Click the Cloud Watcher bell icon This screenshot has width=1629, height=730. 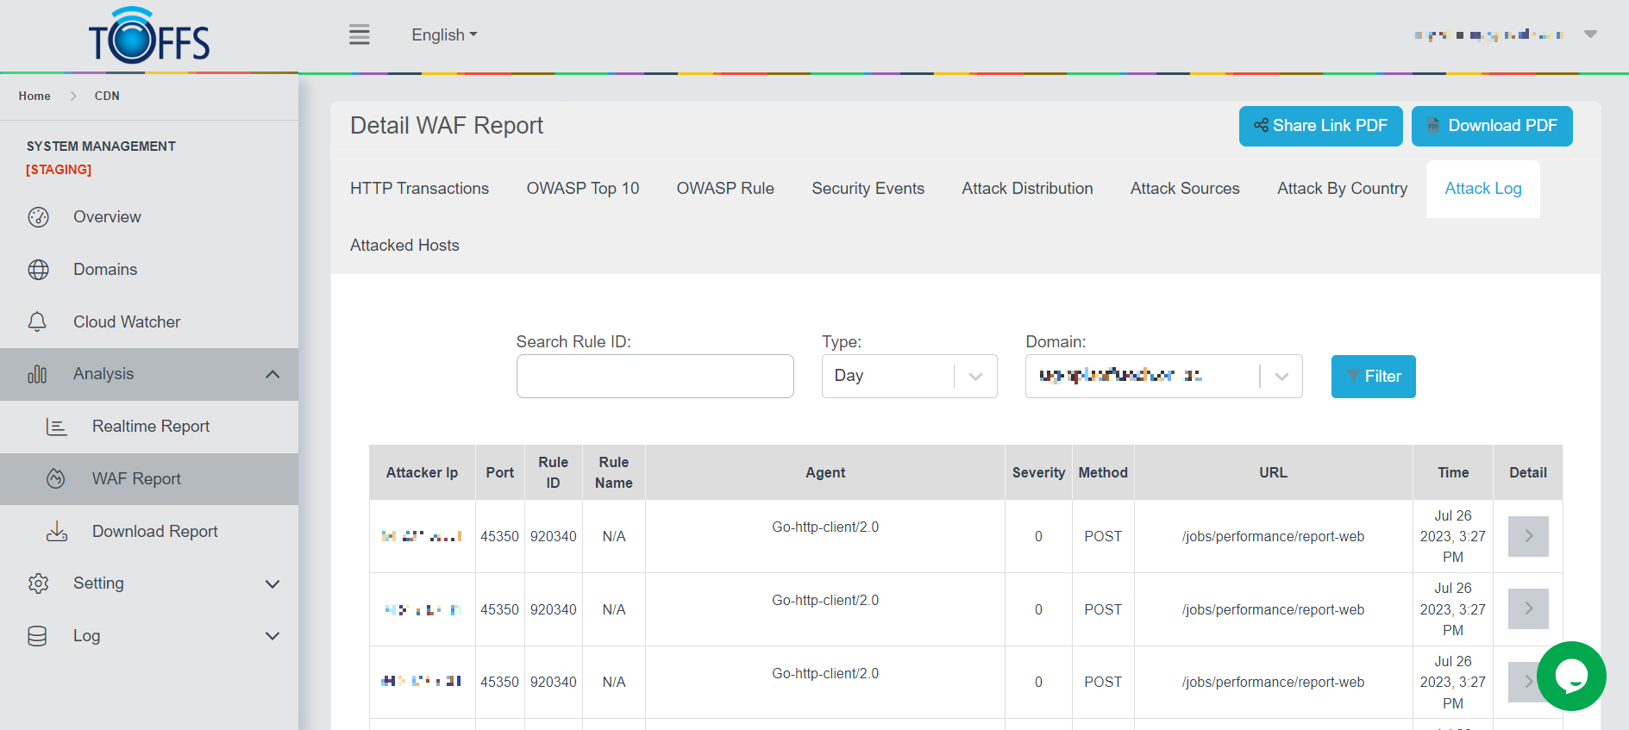click(37, 322)
